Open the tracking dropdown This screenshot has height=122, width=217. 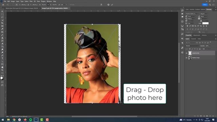pyautogui.click(x=207, y=19)
